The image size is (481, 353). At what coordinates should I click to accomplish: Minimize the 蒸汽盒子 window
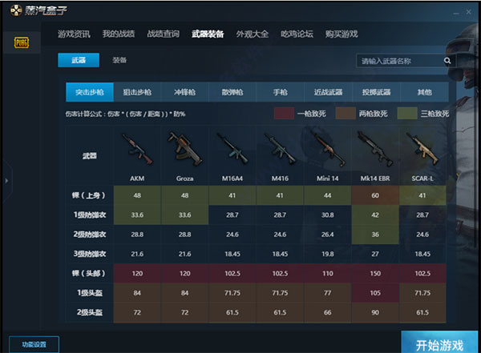456,13
